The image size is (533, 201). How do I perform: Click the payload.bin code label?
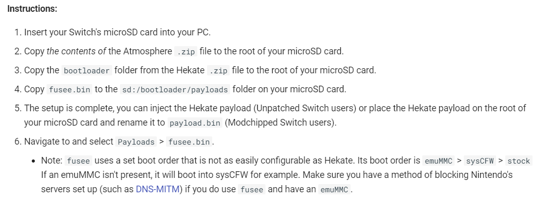(195, 123)
